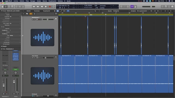This screenshot has width=175, height=98.
Task: Click the Read automation button on Output strip
Action: [16, 70]
